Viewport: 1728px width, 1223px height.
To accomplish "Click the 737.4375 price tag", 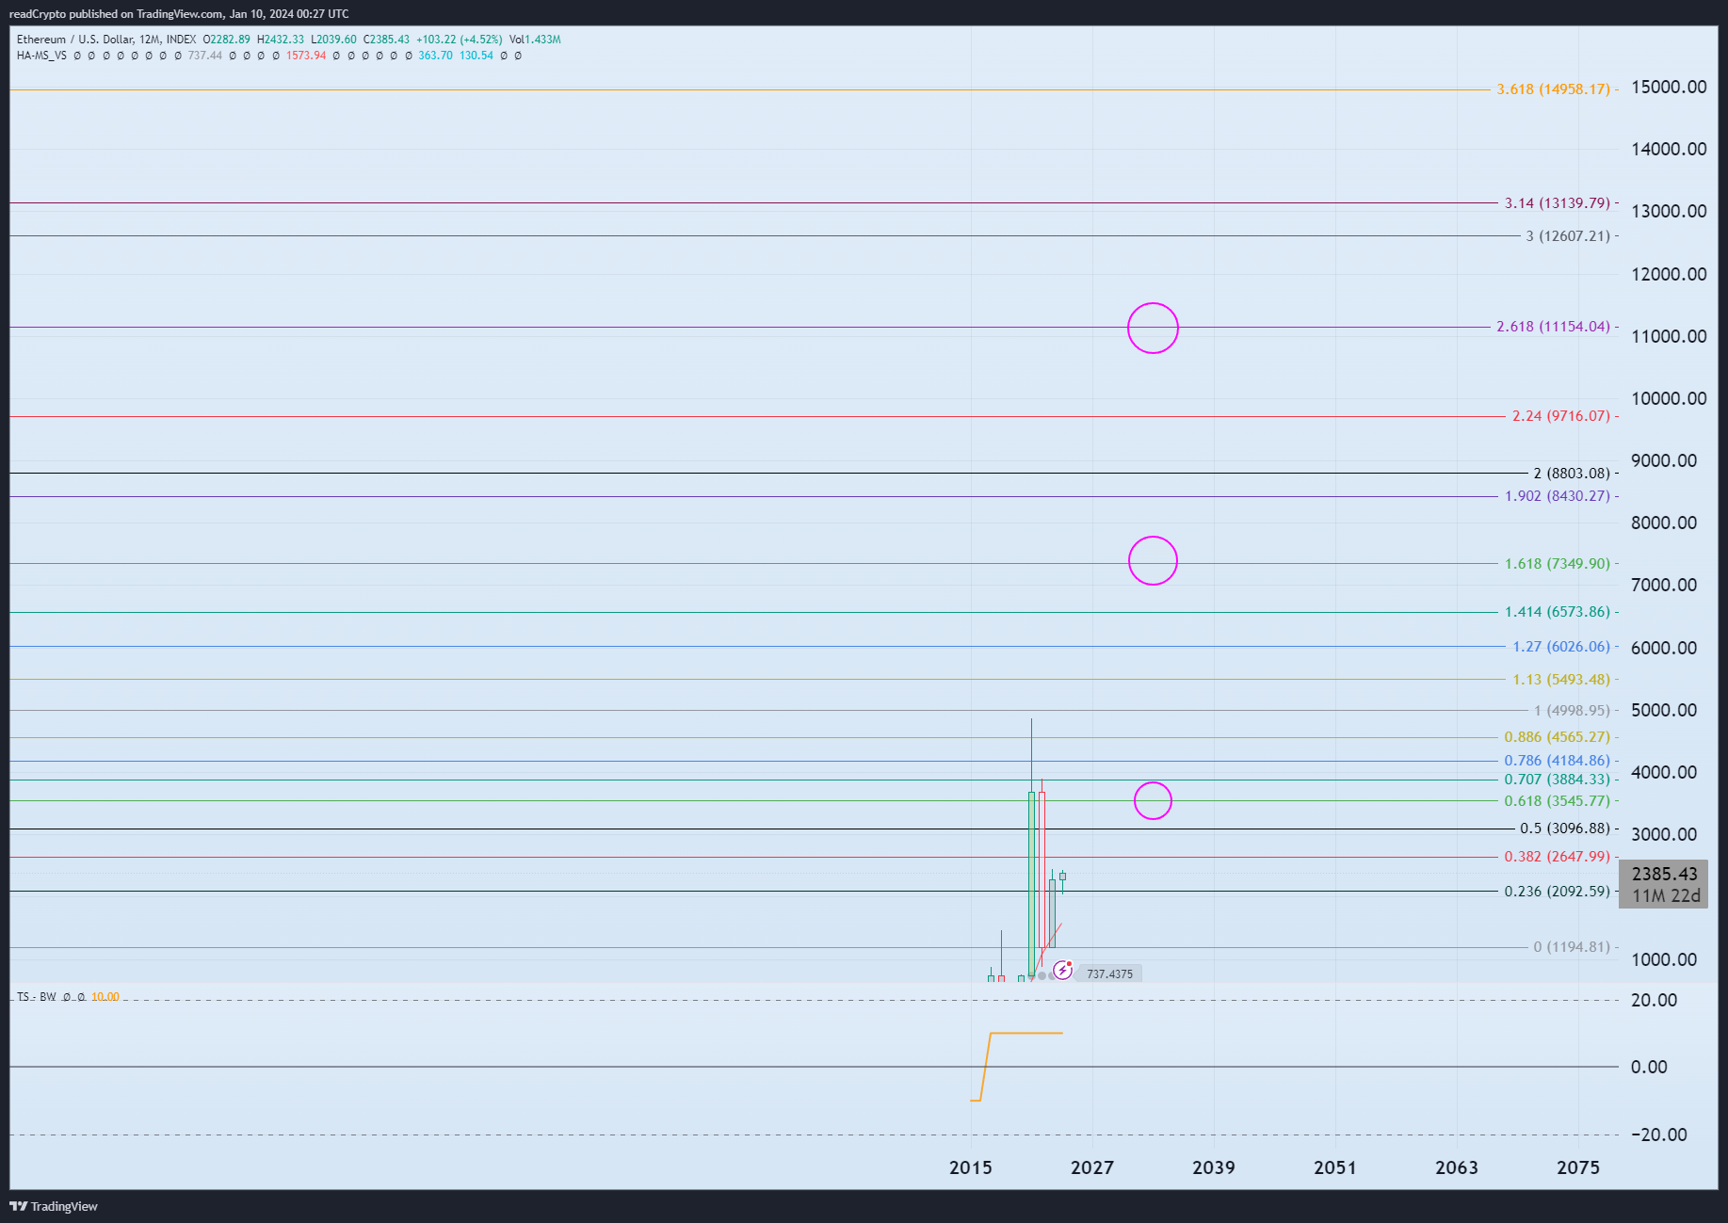I will click(1109, 974).
